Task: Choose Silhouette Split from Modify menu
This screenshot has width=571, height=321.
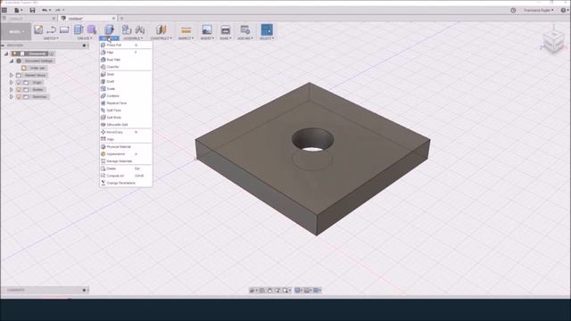Action: click(x=126, y=125)
